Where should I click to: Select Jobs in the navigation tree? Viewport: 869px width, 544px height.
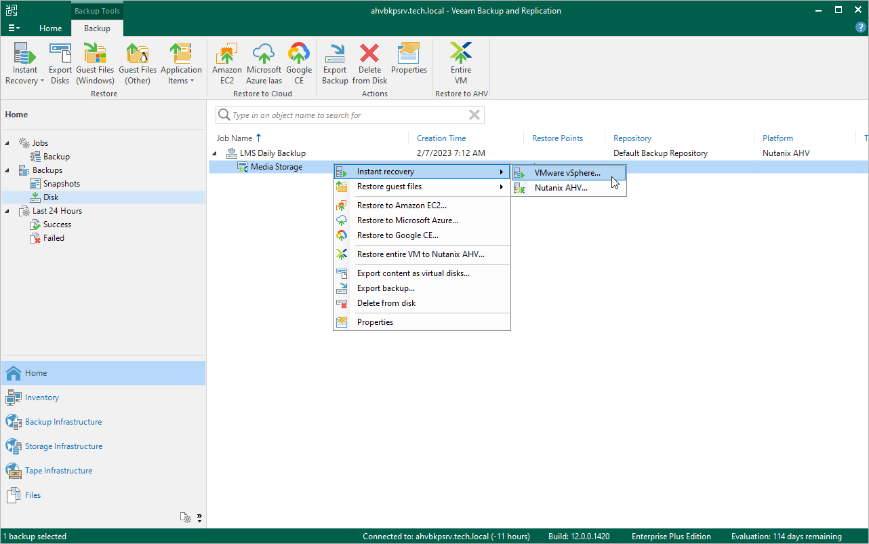(x=40, y=143)
